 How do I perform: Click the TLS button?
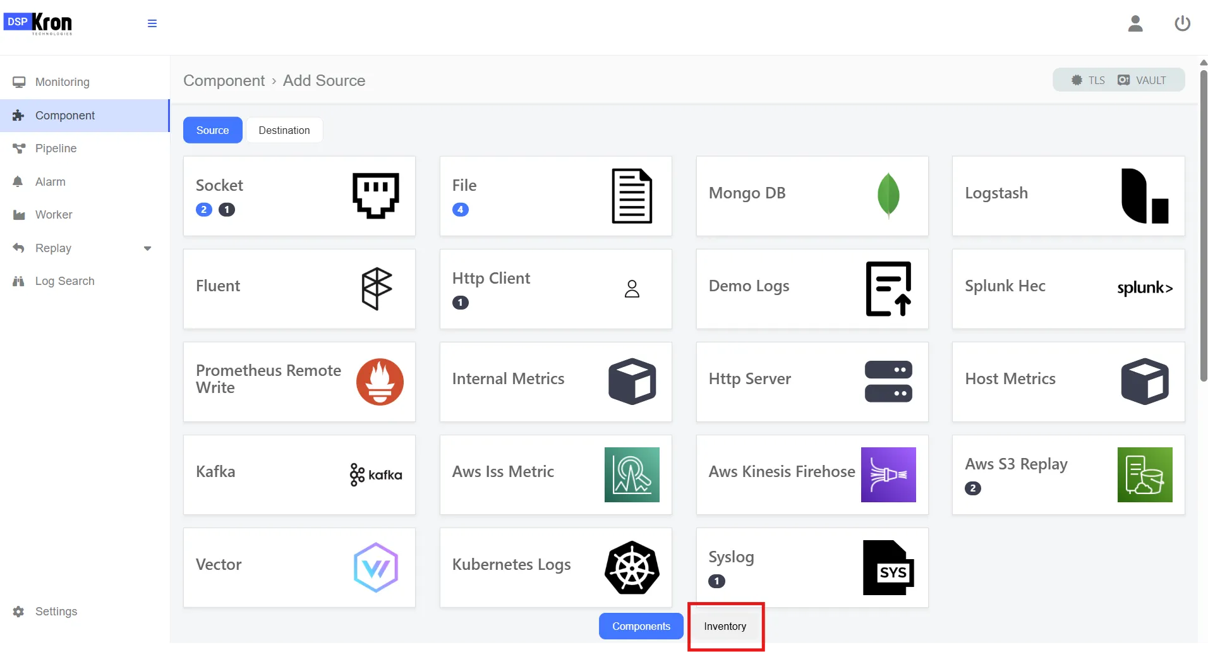pyautogui.click(x=1088, y=80)
